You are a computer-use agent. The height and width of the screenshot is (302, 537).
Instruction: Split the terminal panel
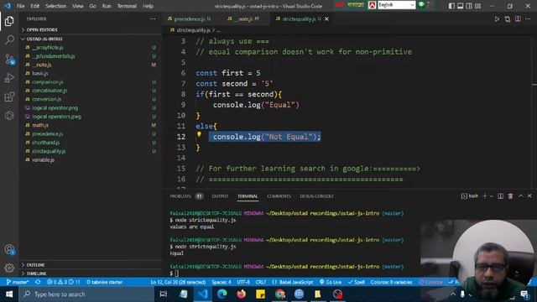tap(500, 195)
